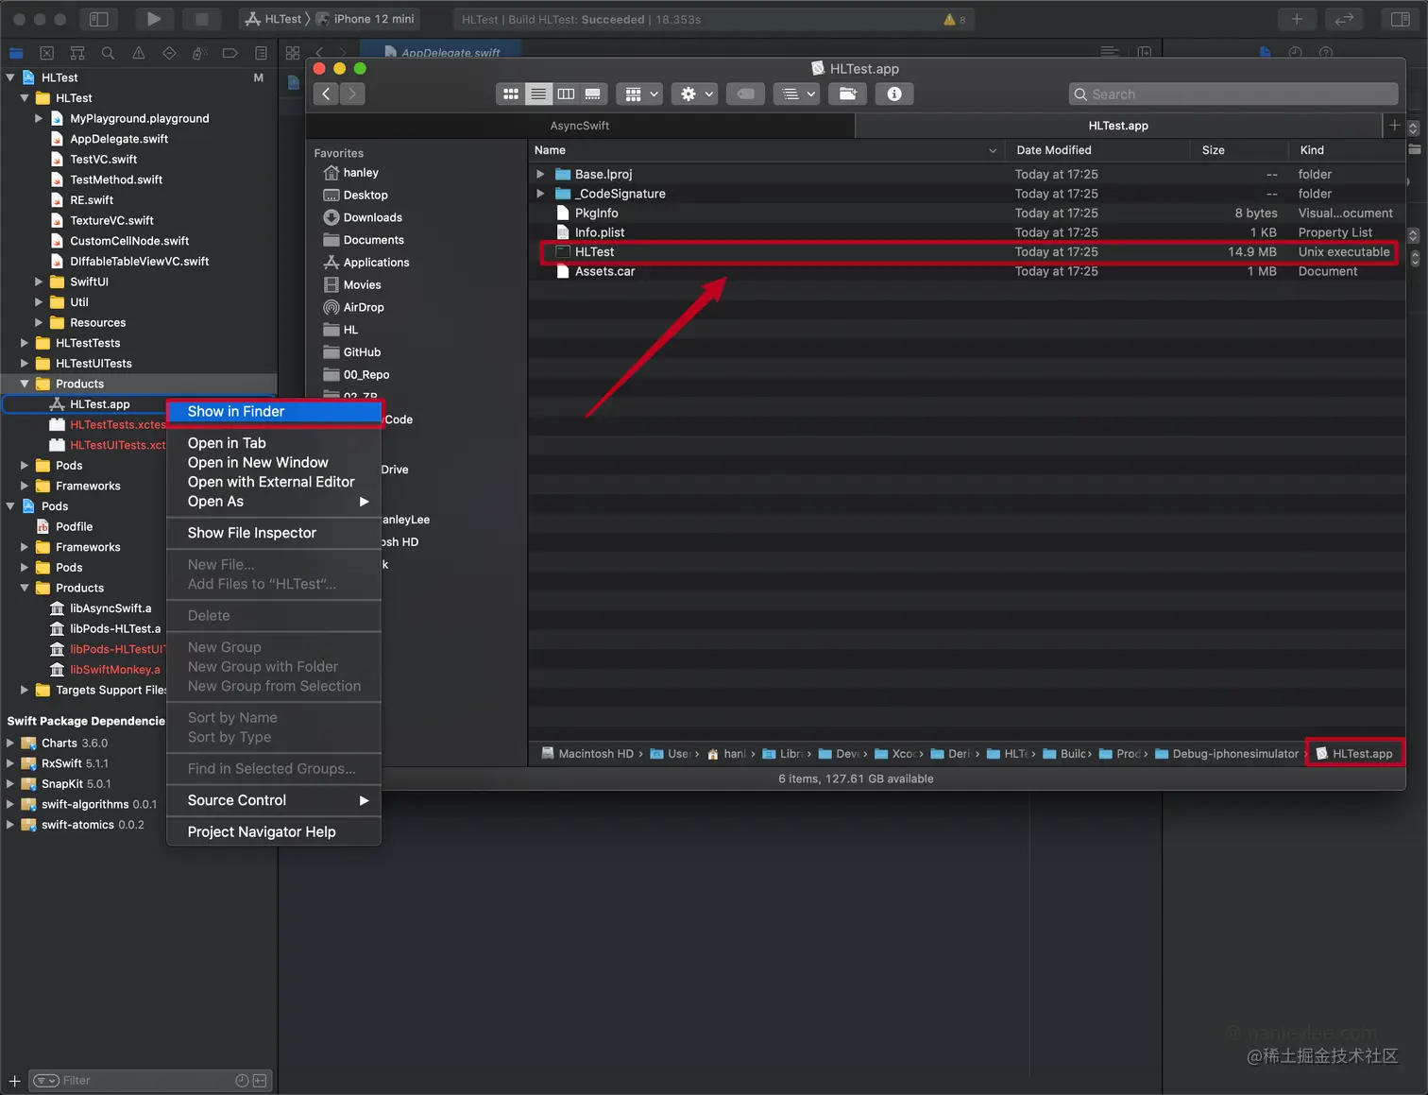Select iPhone 12 mini run destination

366,19
